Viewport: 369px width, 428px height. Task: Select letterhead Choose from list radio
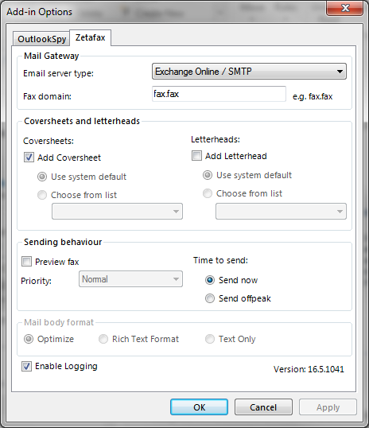208,193
